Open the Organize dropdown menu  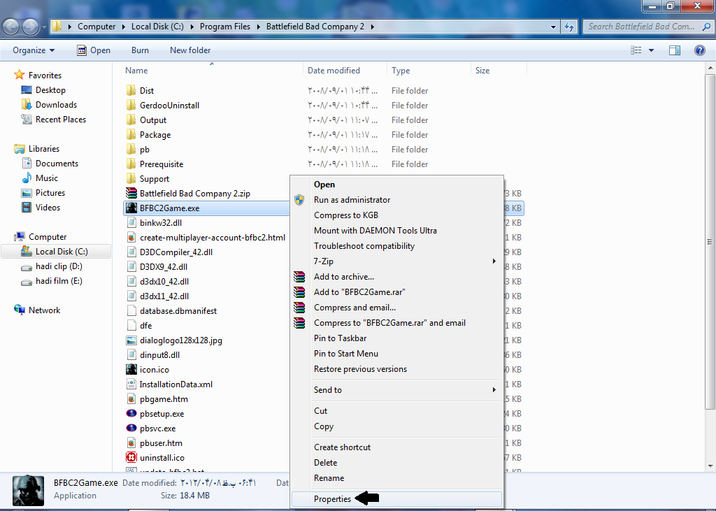point(34,50)
